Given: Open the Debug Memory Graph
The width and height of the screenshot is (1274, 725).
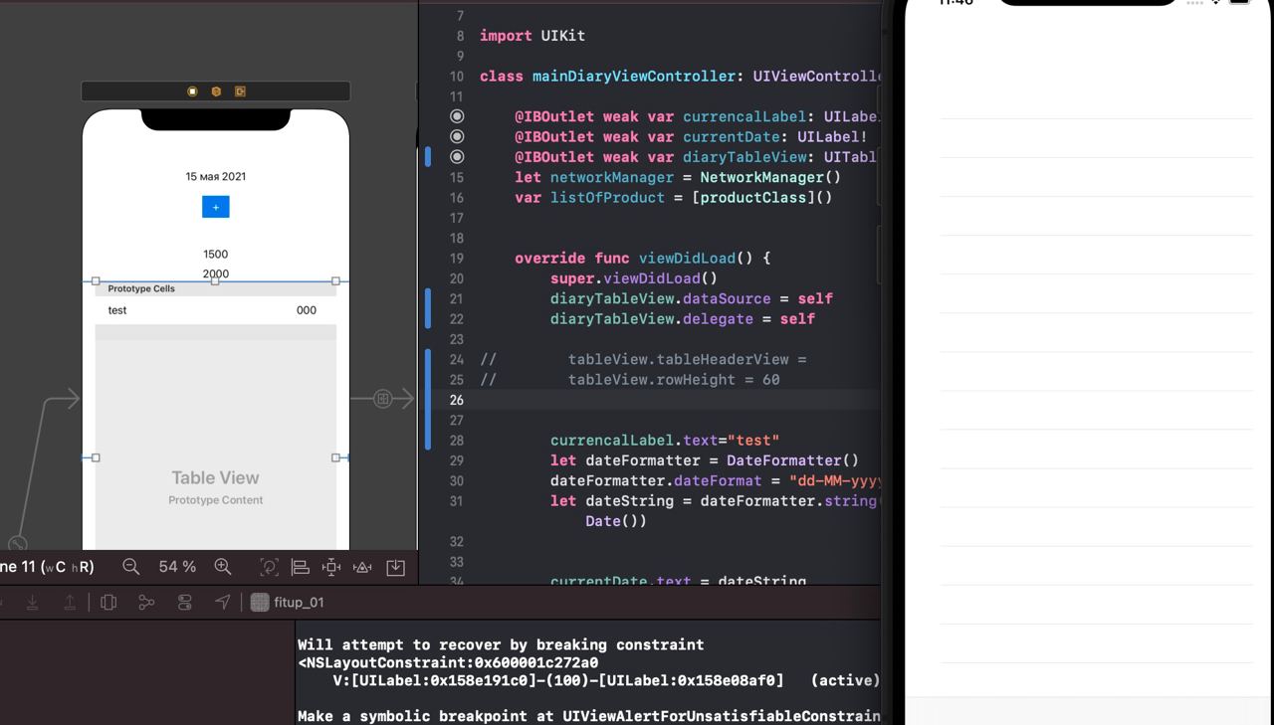Looking at the screenshot, I should coord(146,603).
